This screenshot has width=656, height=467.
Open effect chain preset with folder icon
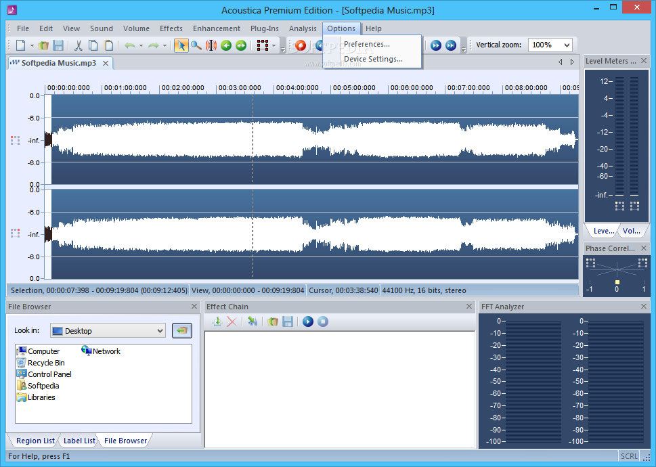point(273,321)
